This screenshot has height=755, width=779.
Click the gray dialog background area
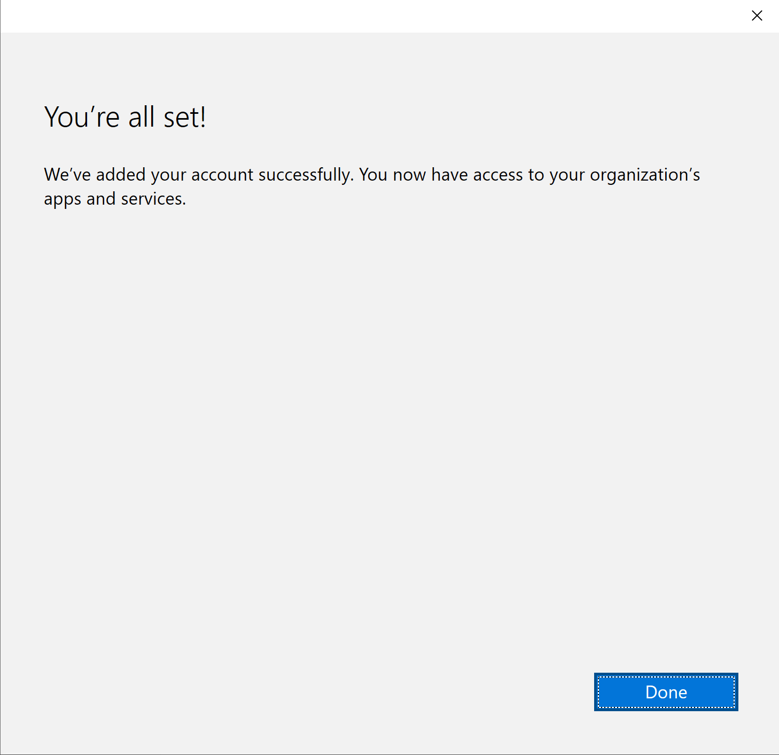coord(374,427)
